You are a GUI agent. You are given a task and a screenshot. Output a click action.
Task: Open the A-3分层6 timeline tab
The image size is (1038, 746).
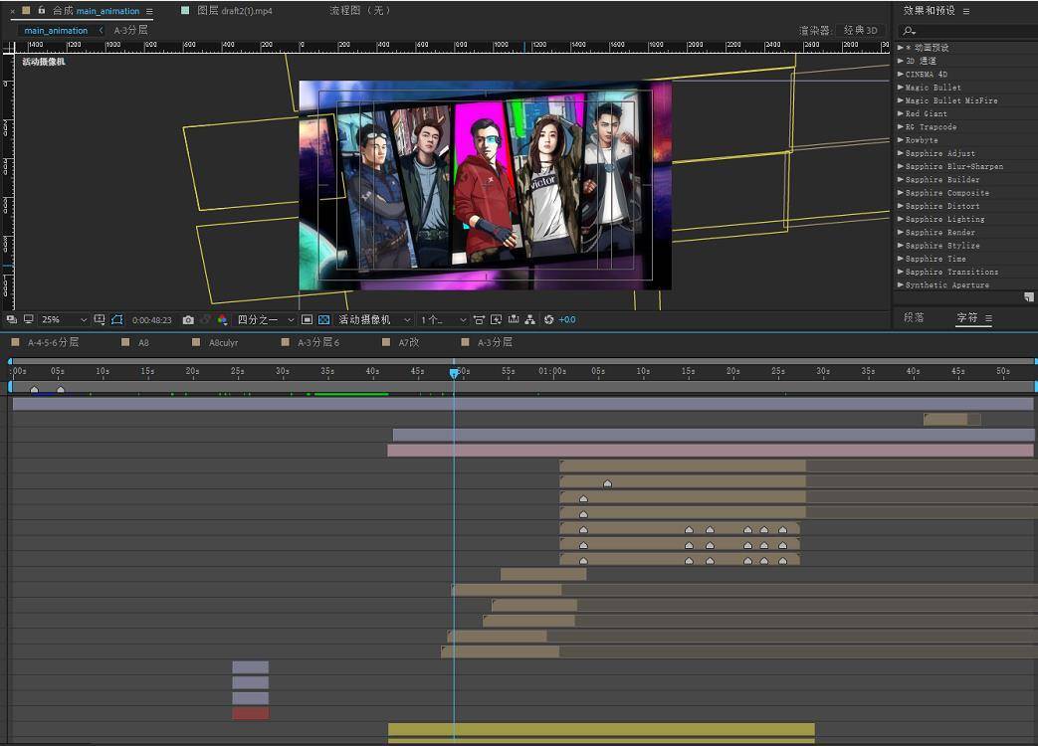318,342
